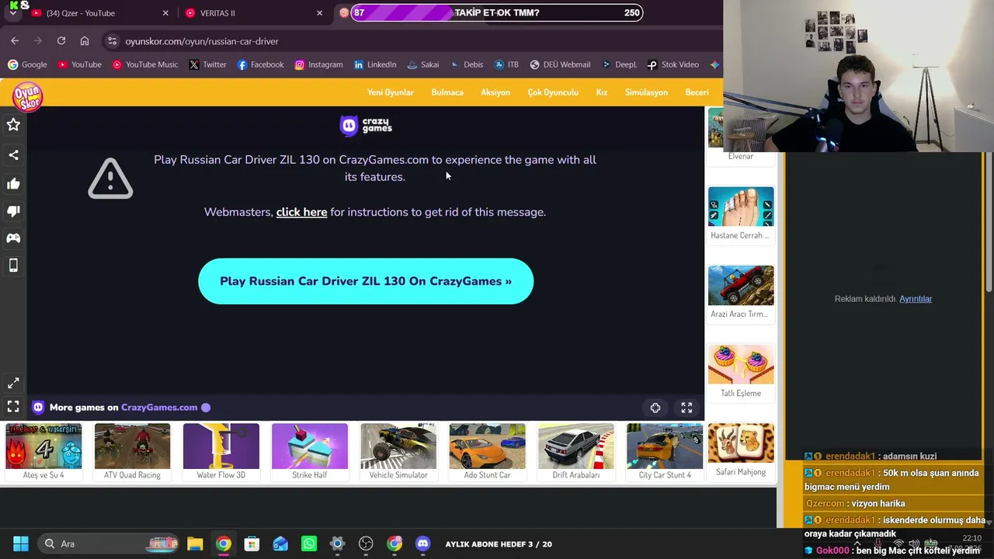Viewport: 994px width, 559px height.
Task: Open the Simülasyon category
Action: tap(646, 92)
